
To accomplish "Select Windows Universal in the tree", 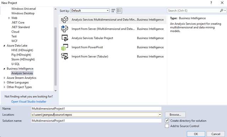I will click(24, 8).
